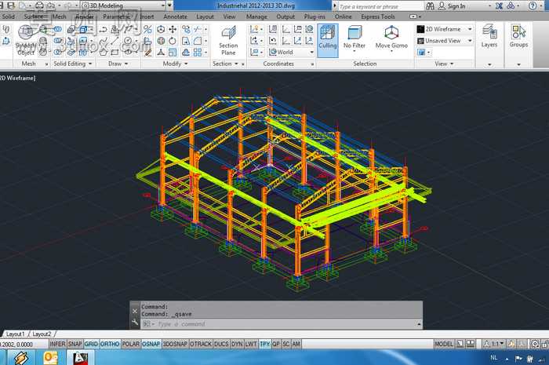Toggle POLAR tracking in status bar
Viewport: 549px width, 365px height.
131,344
